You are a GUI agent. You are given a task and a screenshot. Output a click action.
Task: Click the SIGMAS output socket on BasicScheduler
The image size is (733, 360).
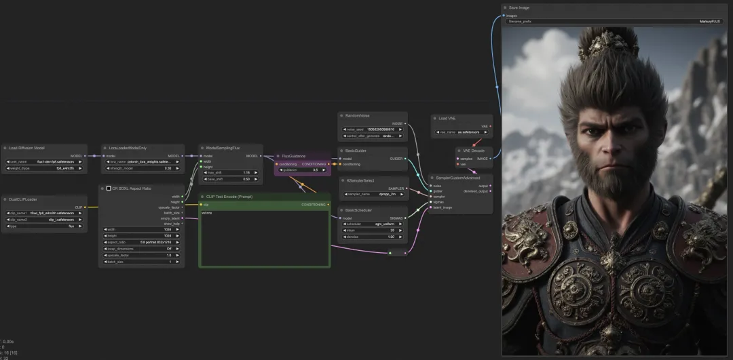pos(405,218)
